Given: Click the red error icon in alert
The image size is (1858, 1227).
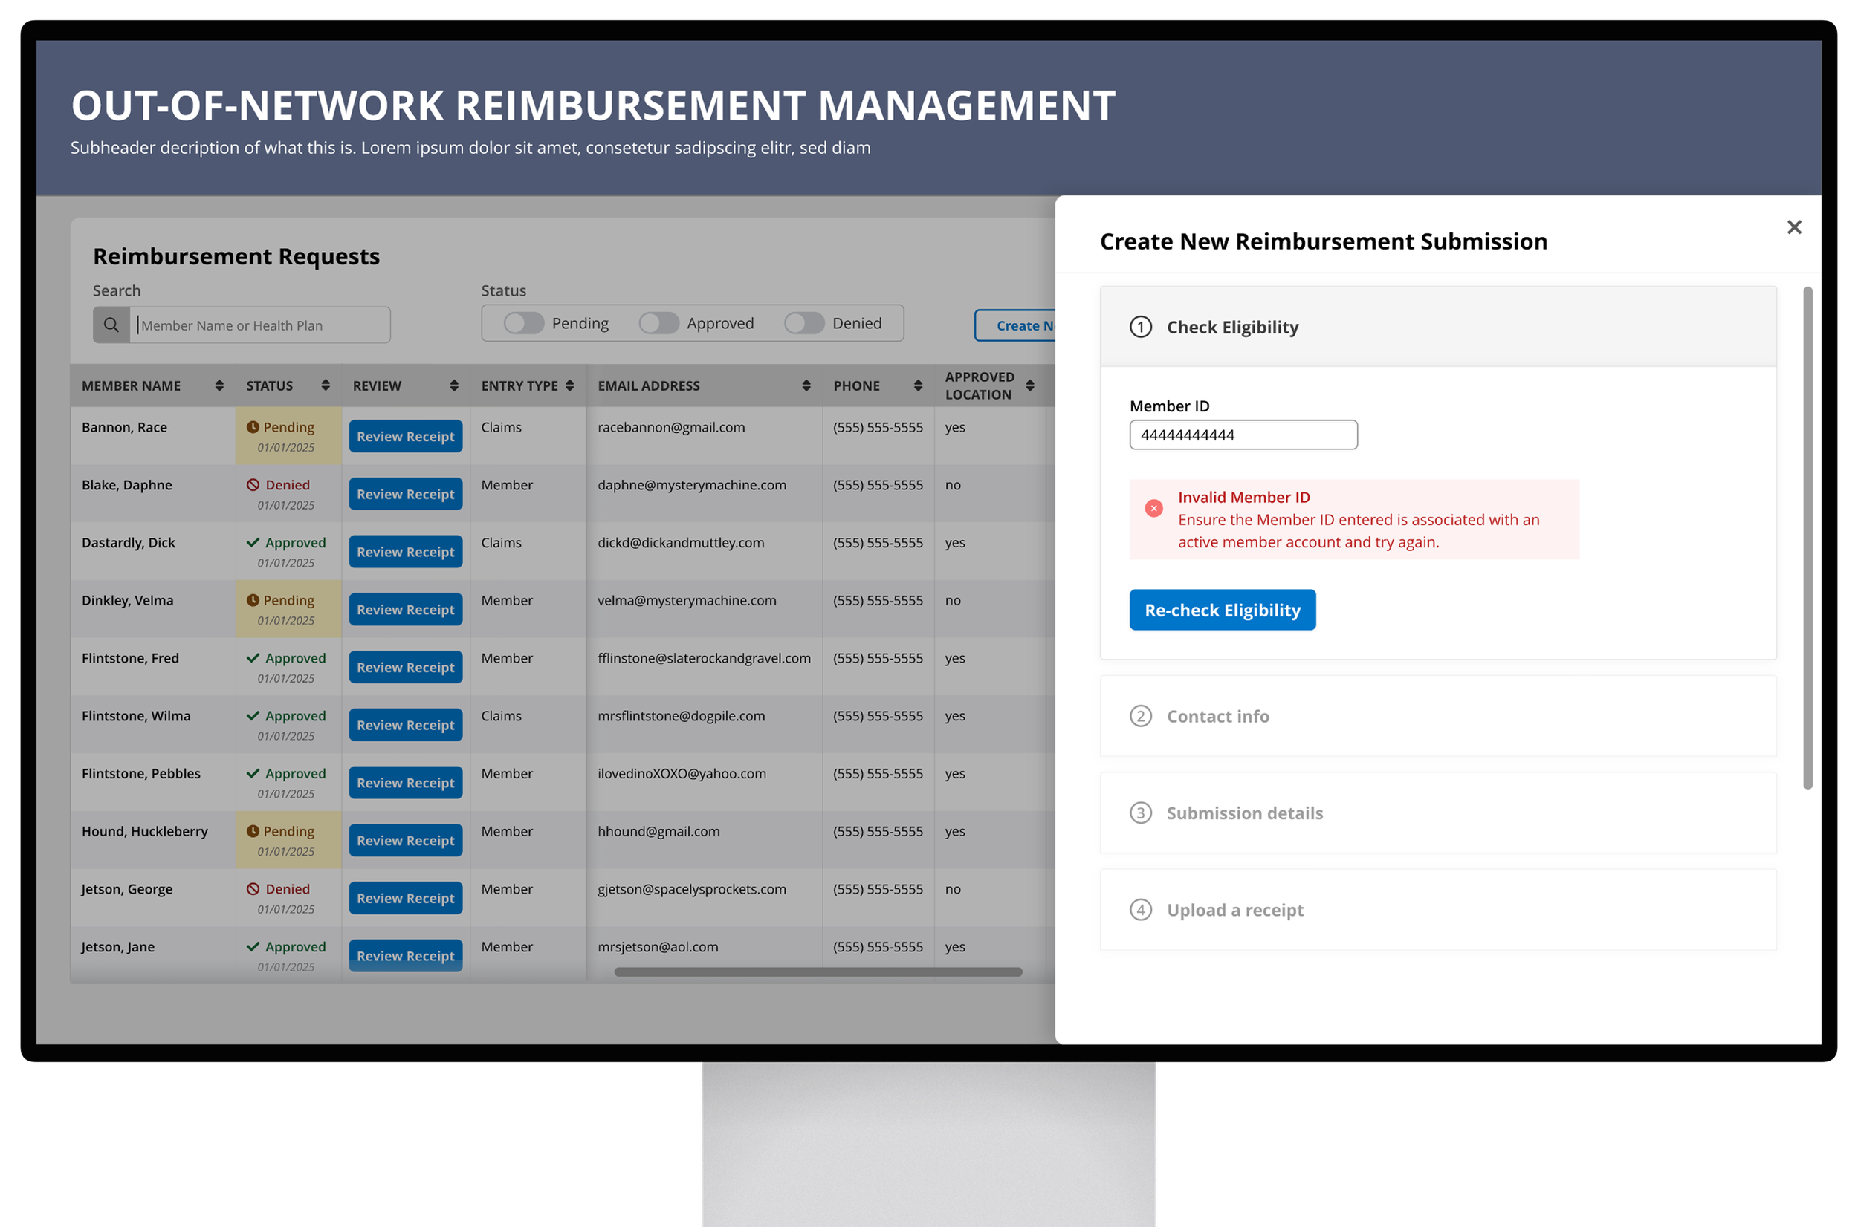Looking at the screenshot, I should click(1153, 508).
